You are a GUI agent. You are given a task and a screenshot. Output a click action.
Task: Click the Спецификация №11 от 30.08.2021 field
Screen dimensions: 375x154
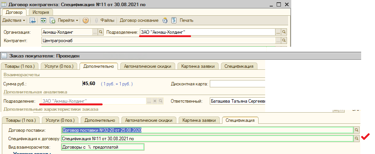207,139
